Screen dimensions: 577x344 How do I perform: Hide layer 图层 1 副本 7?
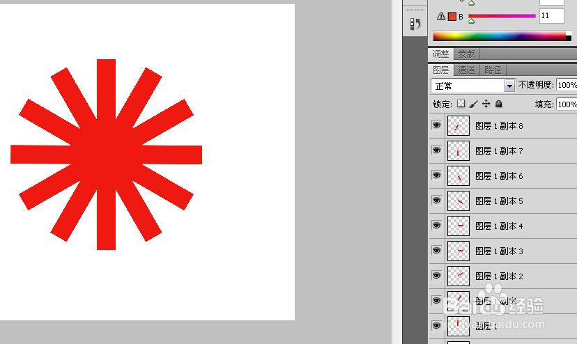click(436, 150)
